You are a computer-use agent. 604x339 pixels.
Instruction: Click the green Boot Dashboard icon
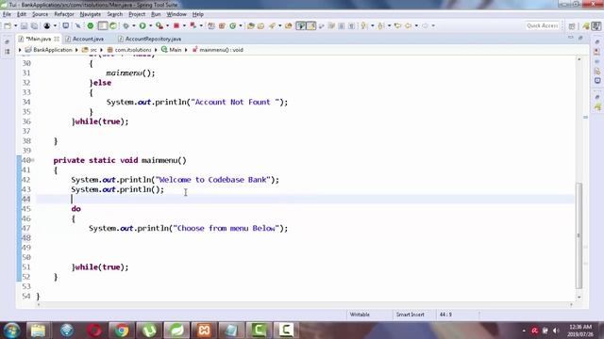91,25
